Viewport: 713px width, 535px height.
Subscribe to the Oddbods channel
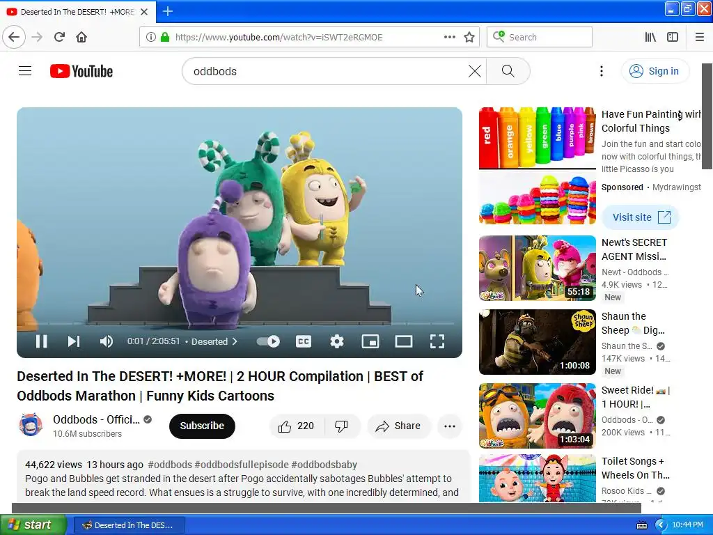pos(202,426)
